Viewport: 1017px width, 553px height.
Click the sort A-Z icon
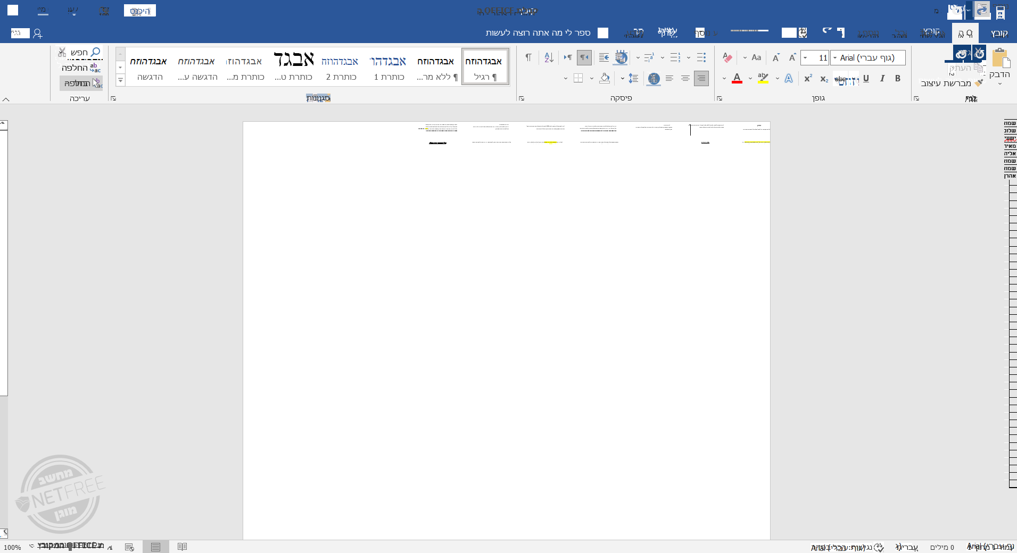pyautogui.click(x=549, y=57)
